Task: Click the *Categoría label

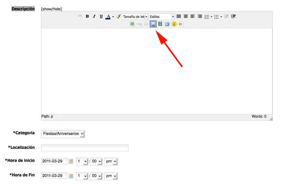Action: [x=24, y=133]
